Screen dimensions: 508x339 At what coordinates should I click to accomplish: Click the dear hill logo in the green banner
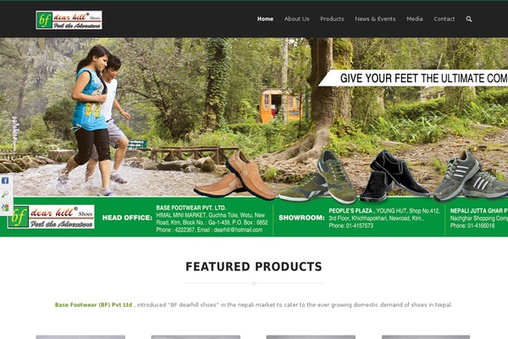[51, 217]
